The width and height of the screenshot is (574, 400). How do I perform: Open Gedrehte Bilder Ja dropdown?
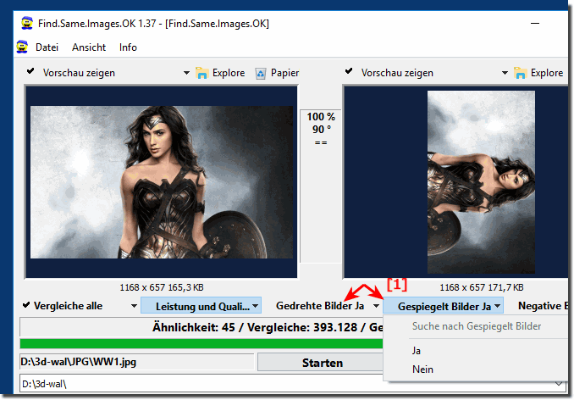click(376, 305)
